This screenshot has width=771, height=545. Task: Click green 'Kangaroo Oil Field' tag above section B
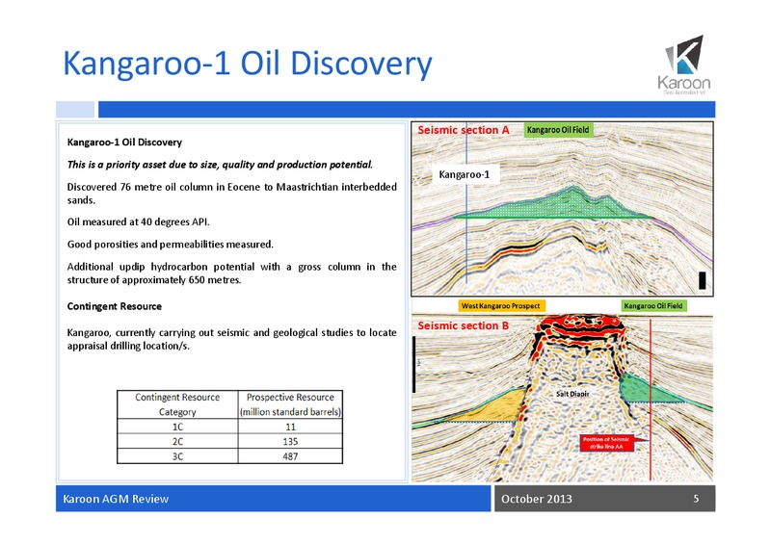[653, 305]
